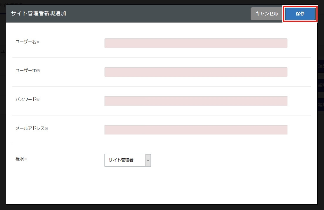Click the 権限 label text

coord(21,159)
